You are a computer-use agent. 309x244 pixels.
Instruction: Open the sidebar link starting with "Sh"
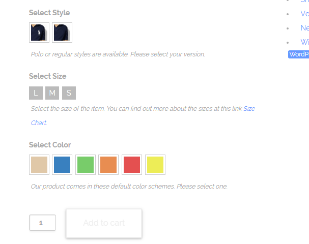point(304,2)
